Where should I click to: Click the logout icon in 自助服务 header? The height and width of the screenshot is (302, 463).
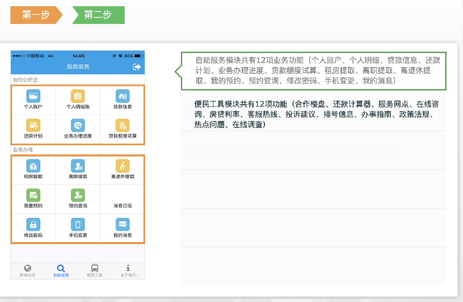click(137, 67)
